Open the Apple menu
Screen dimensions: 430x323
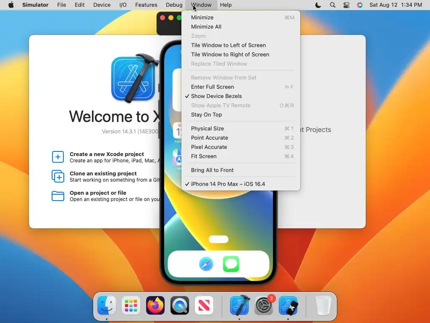11,5
